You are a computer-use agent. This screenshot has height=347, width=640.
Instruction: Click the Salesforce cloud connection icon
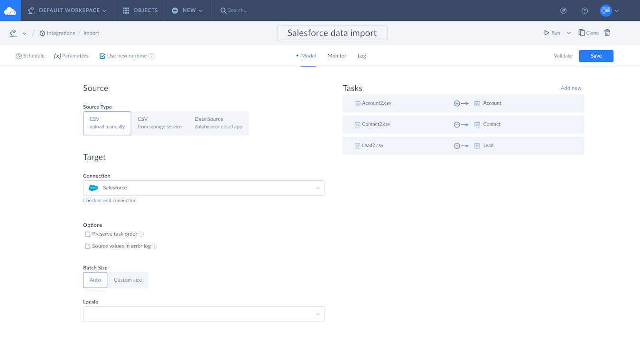93,188
